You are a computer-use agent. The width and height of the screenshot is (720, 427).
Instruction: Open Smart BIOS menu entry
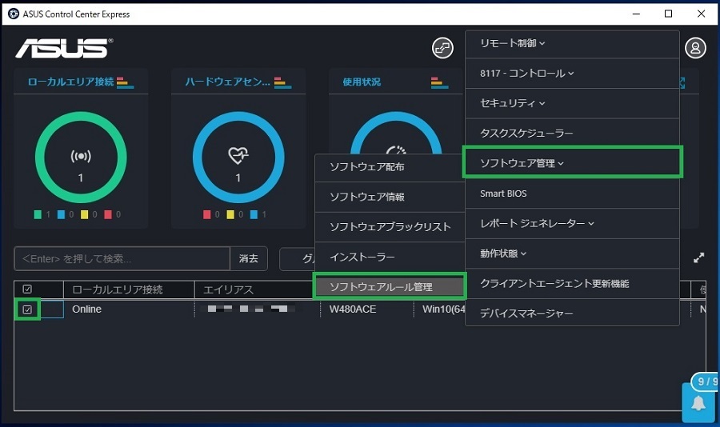point(572,194)
